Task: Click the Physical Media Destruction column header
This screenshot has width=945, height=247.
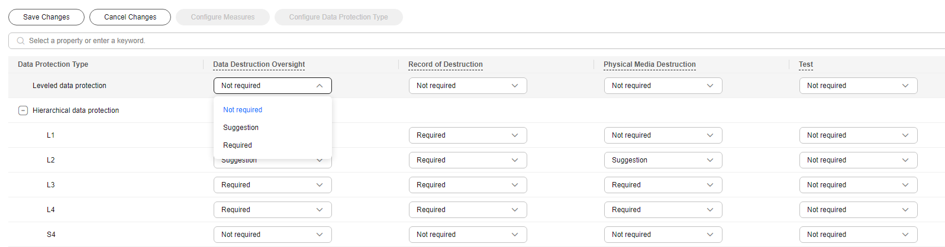Action: (649, 64)
